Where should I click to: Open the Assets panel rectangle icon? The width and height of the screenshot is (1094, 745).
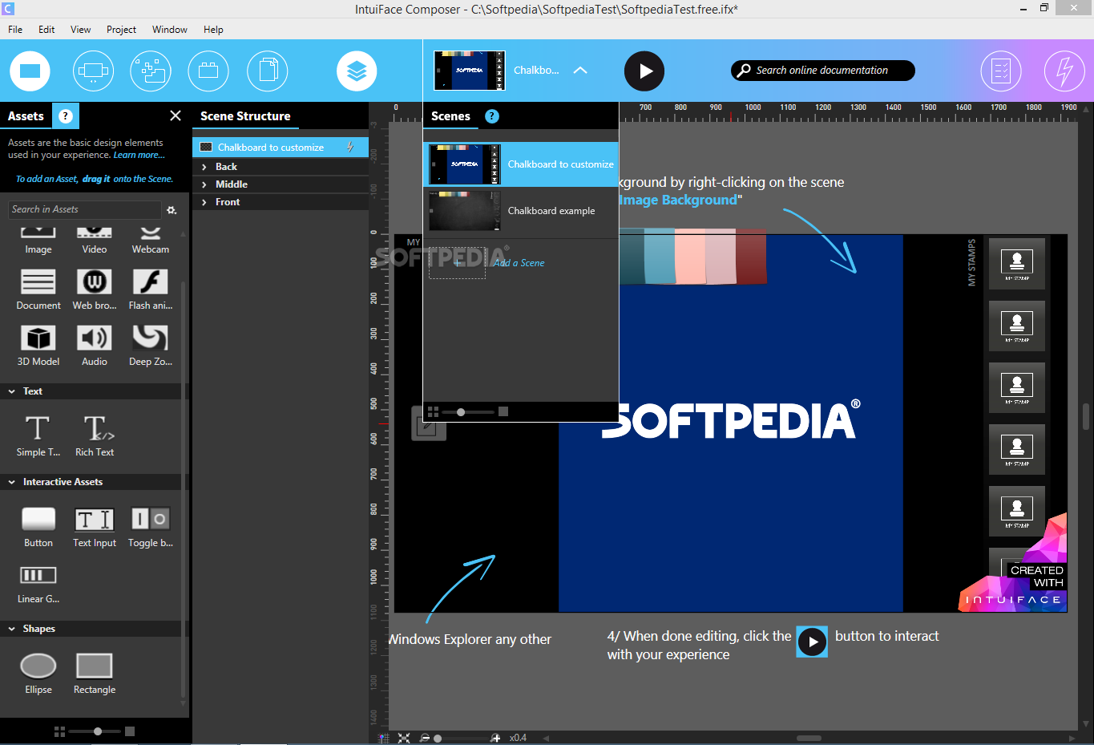(30, 71)
